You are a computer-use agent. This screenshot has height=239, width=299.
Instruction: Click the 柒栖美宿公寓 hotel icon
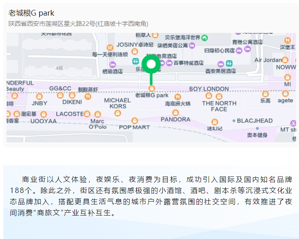[192, 46]
